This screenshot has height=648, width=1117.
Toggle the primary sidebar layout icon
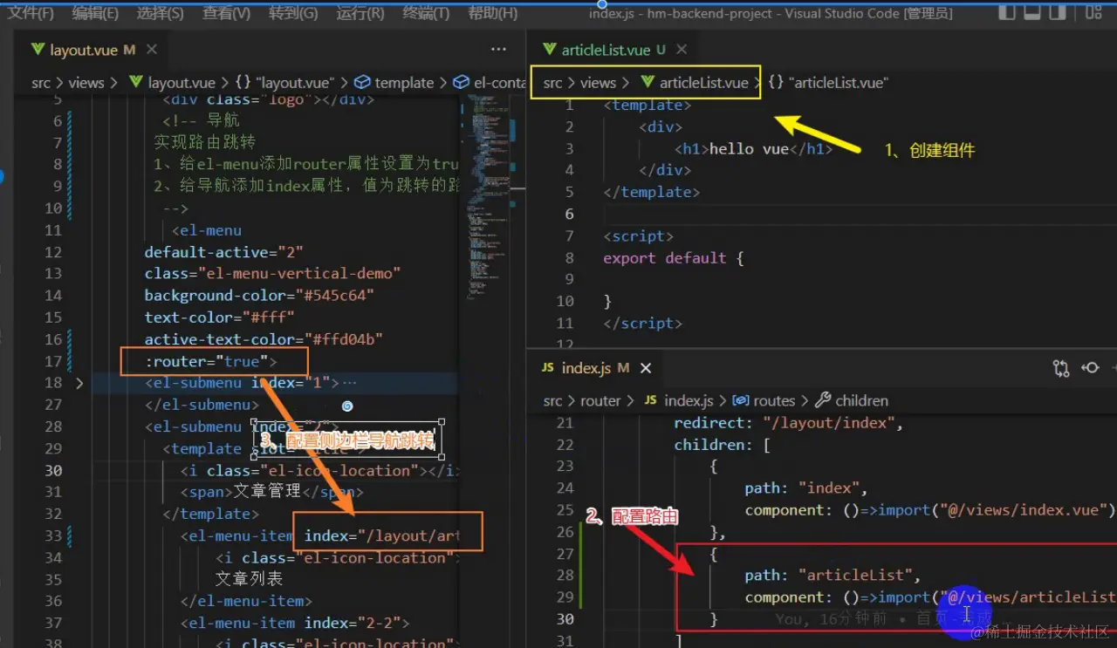tap(1007, 13)
